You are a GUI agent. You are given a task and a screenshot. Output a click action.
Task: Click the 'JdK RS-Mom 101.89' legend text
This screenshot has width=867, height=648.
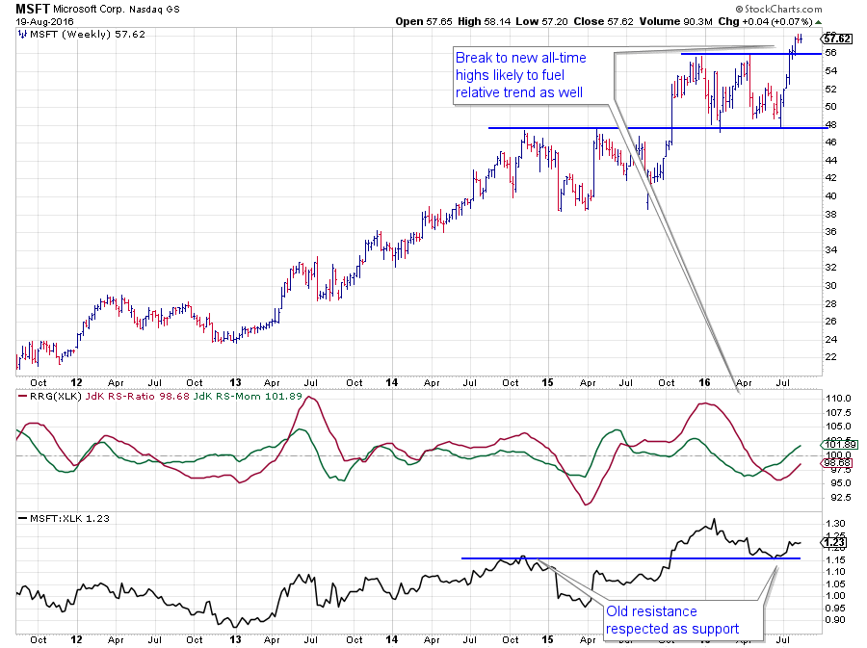click(248, 396)
